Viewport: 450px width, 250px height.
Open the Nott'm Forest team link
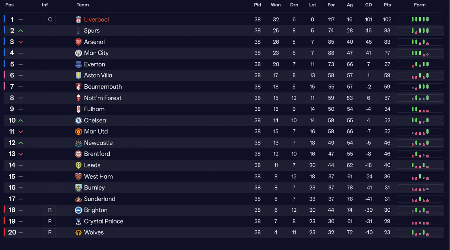point(103,98)
